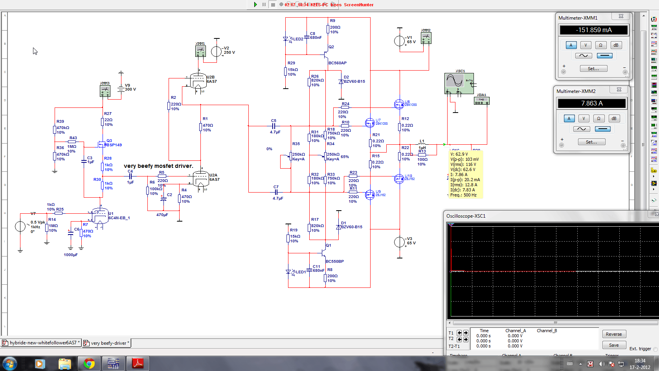Set Multimeter-XMM2 to AC sine signal mode
This screenshot has width=659, height=371.
pyautogui.click(x=582, y=129)
